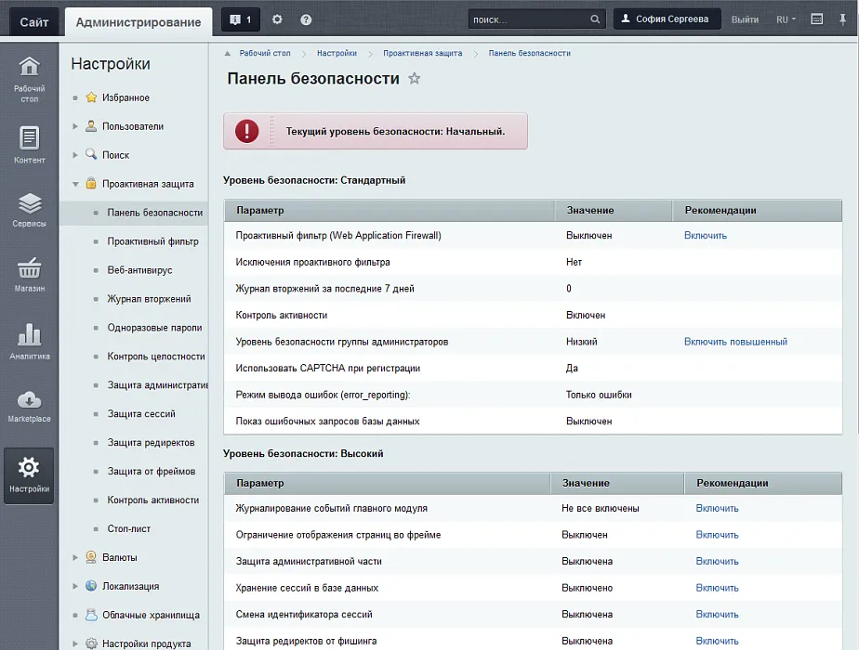Screen dimensions: 859x650
Task: Open the Контент section icon
Action: point(29,145)
